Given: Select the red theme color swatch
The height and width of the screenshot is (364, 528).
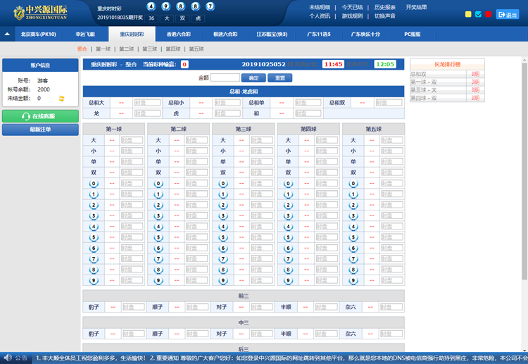Looking at the screenshot, I should pyautogui.click(x=488, y=14).
